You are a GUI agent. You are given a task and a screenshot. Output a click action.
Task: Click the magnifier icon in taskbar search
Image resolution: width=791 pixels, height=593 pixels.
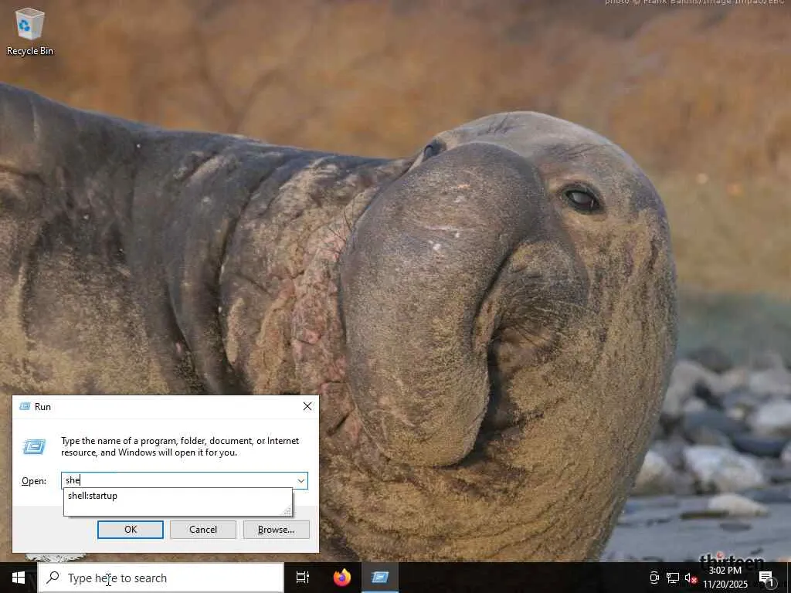point(53,578)
